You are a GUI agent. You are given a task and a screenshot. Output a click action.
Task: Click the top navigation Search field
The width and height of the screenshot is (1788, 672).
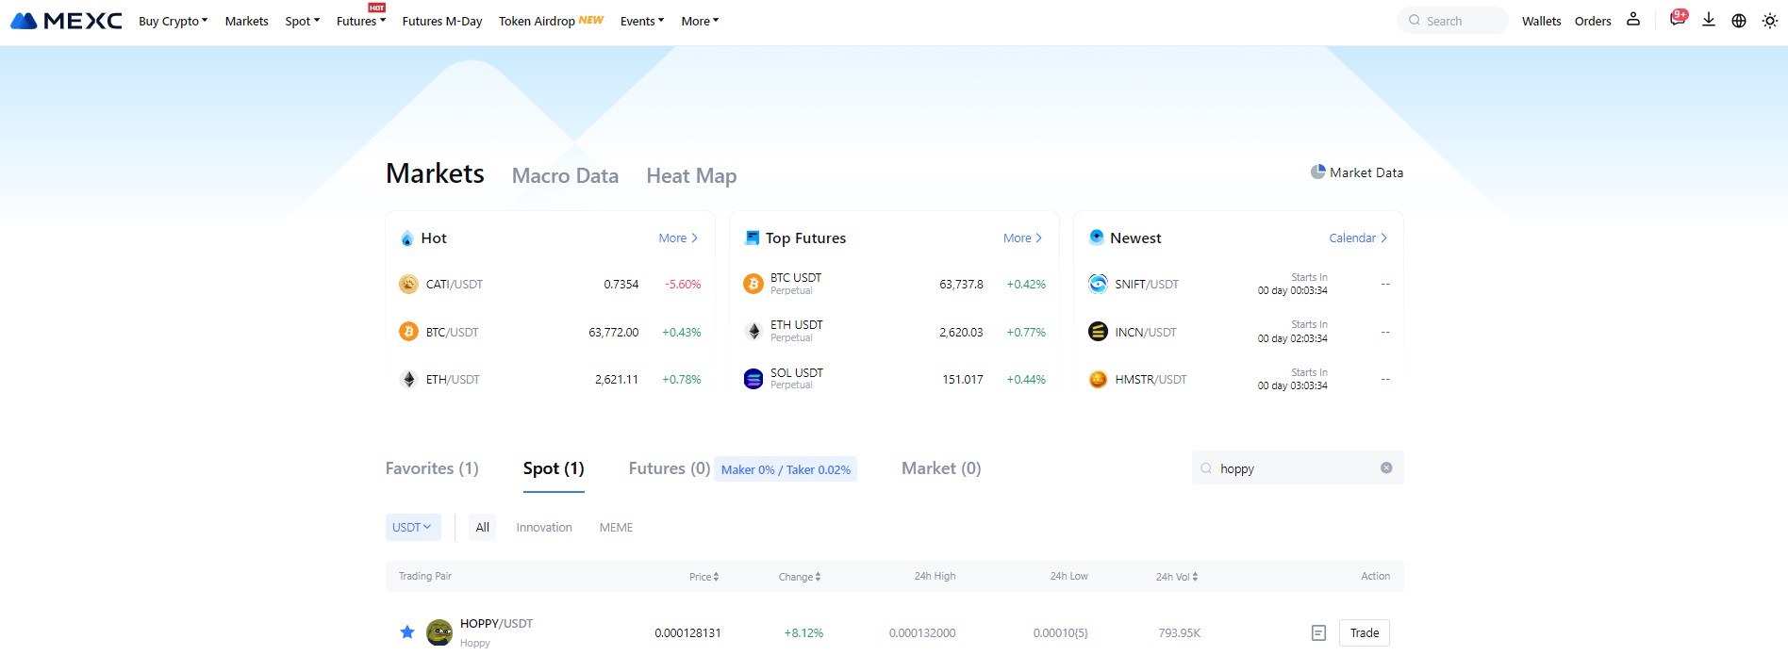[1452, 21]
